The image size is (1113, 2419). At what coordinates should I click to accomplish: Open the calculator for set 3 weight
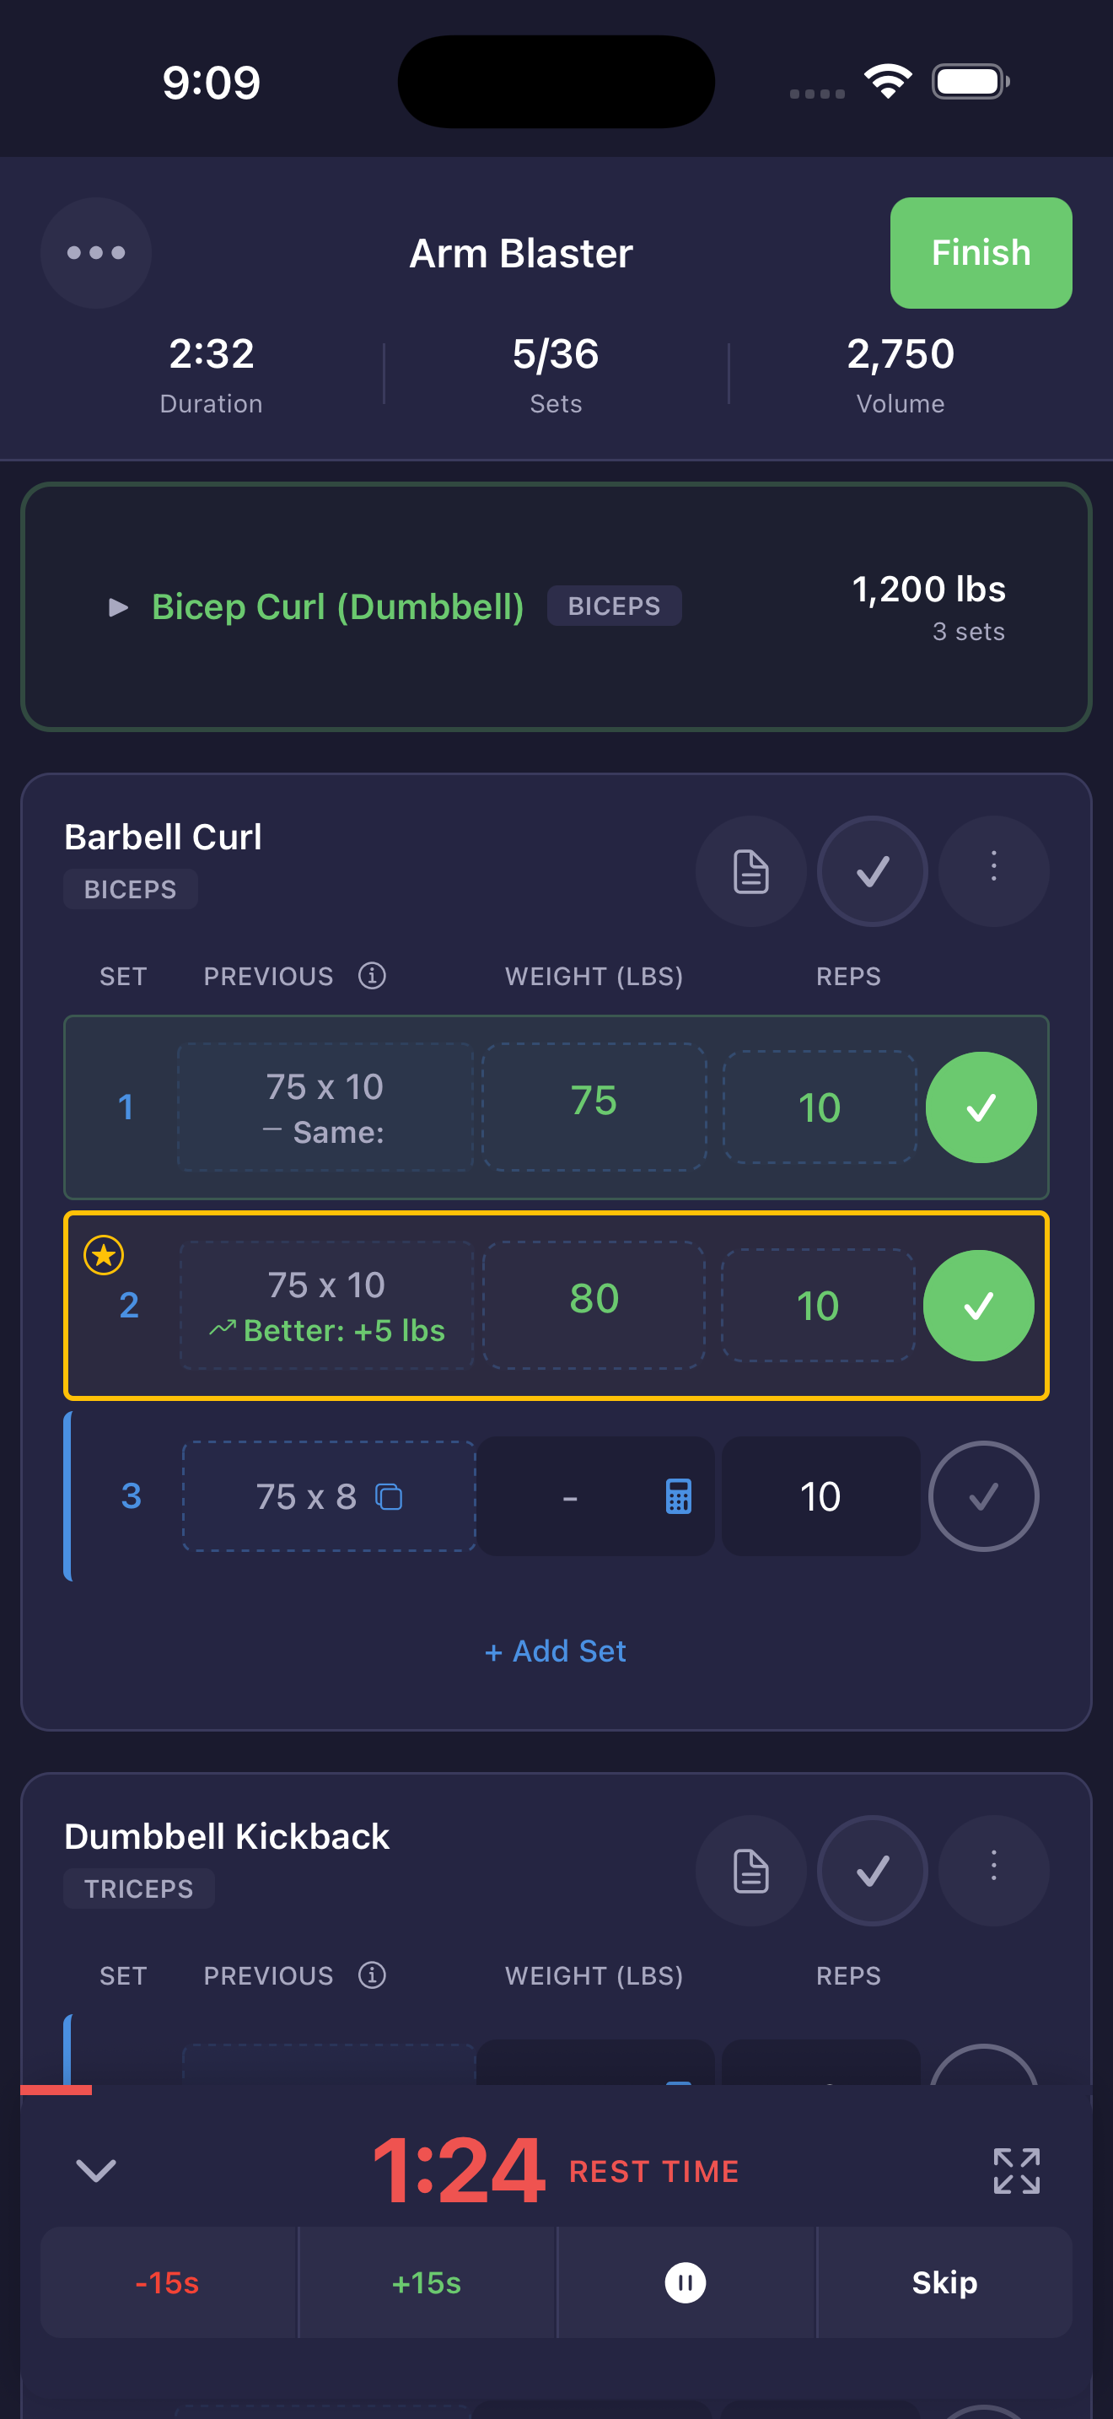[679, 1496]
